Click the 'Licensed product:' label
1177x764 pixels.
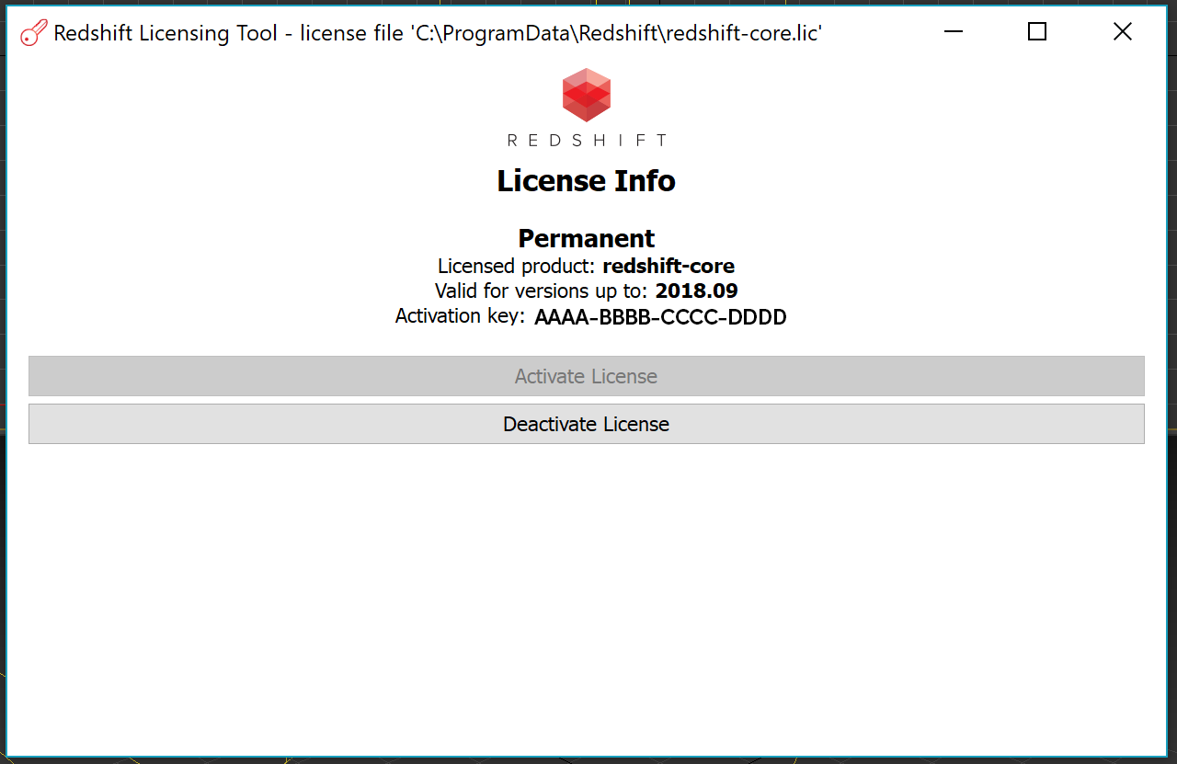tap(518, 267)
